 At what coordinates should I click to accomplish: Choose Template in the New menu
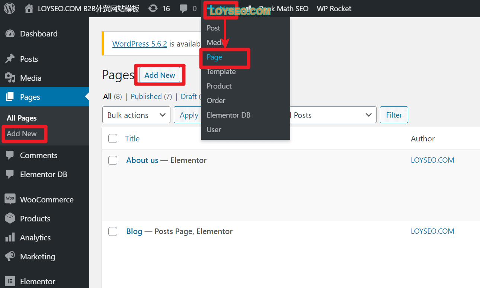click(221, 71)
